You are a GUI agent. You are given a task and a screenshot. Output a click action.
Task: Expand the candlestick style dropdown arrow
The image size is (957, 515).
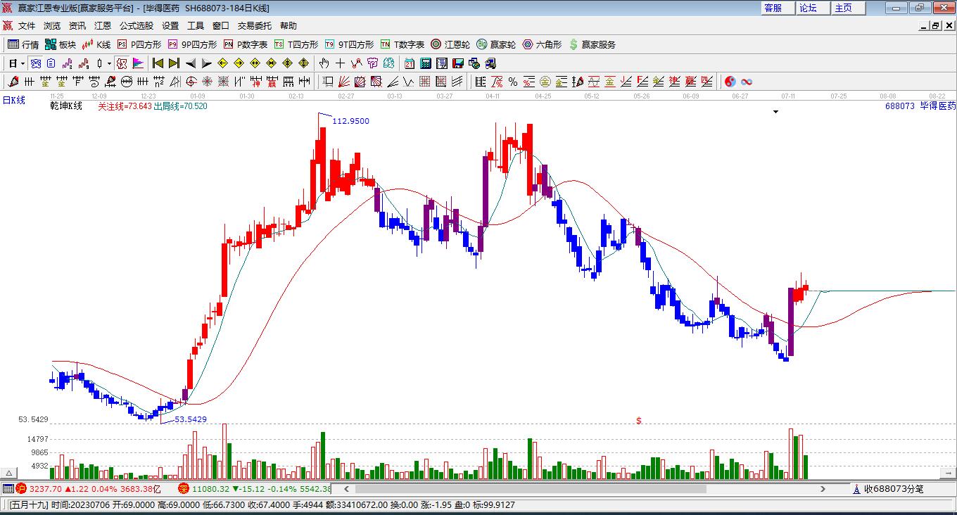click(x=109, y=63)
